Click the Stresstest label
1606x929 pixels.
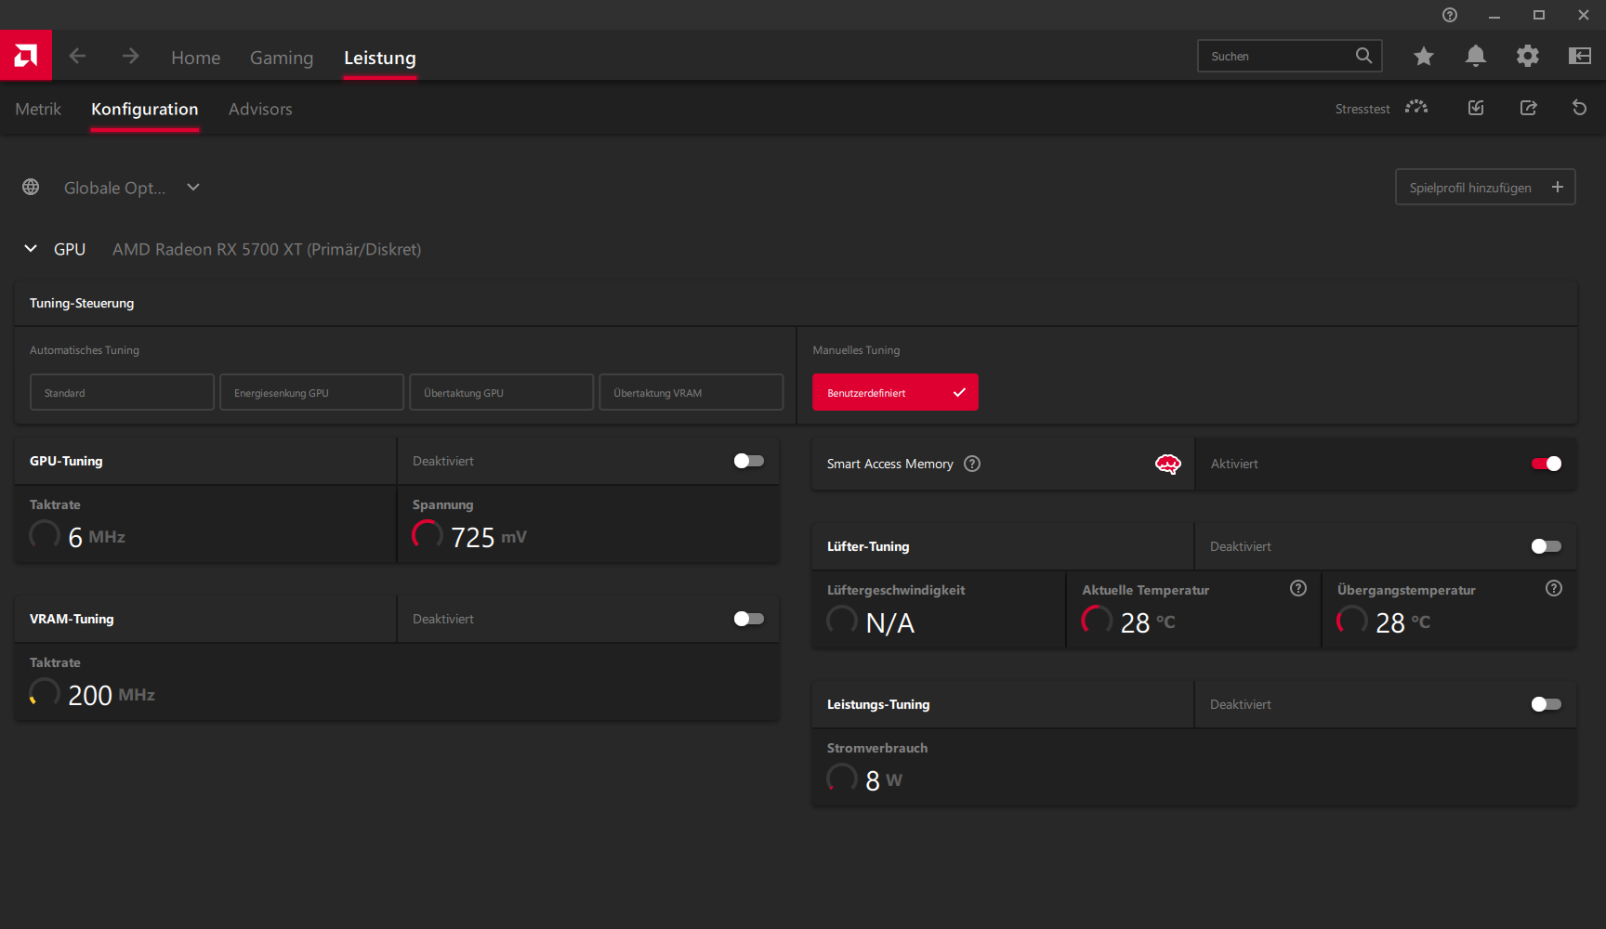pyautogui.click(x=1362, y=109)
